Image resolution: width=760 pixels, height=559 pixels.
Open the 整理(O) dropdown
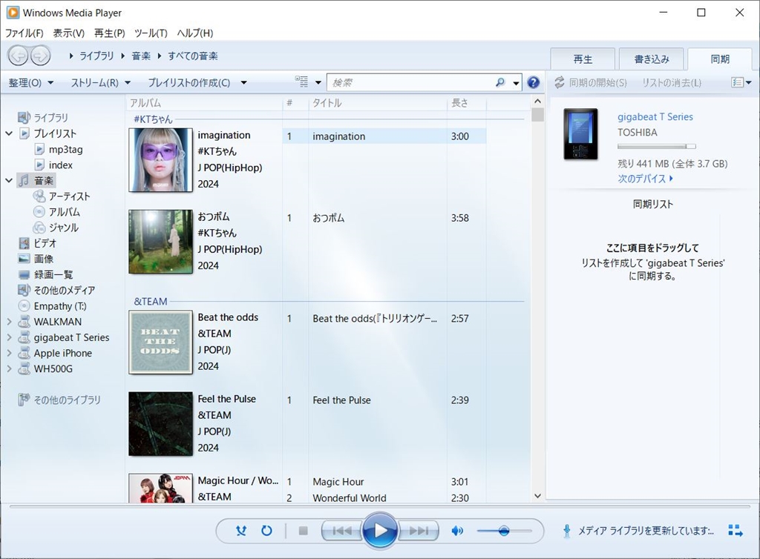[31, 83]
